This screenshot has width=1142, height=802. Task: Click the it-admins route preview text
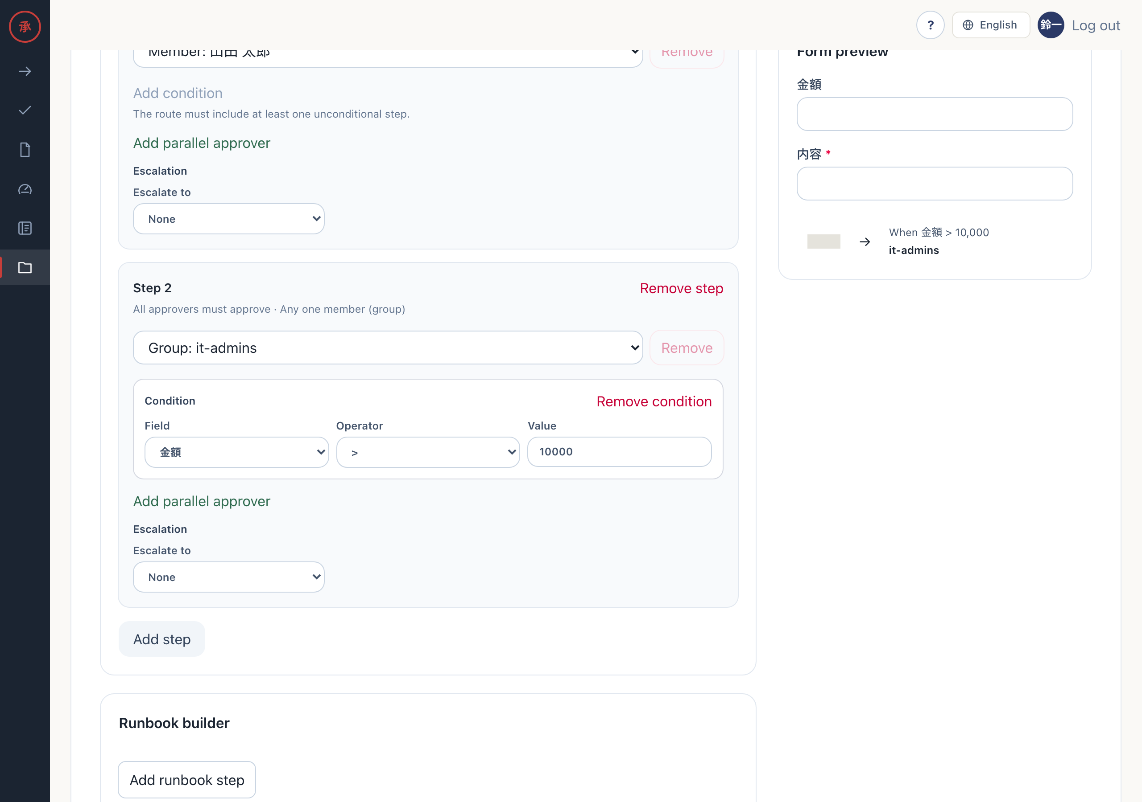[x=913, y=250]
